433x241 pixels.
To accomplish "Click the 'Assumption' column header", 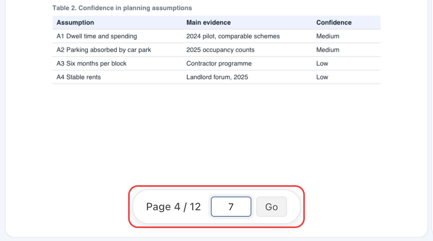I will (x=75, y=23).
